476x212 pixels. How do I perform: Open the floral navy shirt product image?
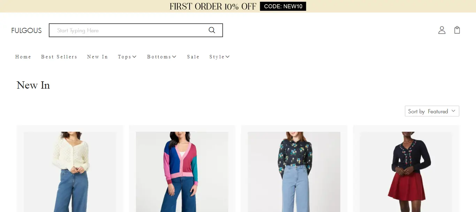[294, 172]
